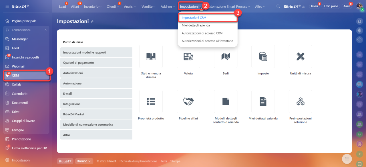Image resolution: width=366 pixels, height=167 pixels.
Task: Click the search magnifier icon in top bar
Action: click(x=278, y=6)
